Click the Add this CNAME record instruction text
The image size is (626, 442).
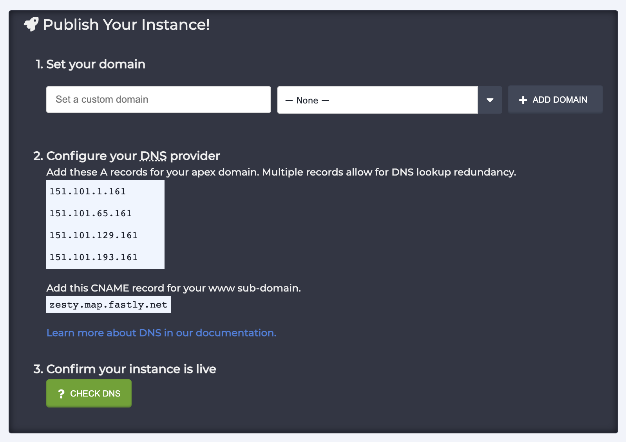point(174,288)
